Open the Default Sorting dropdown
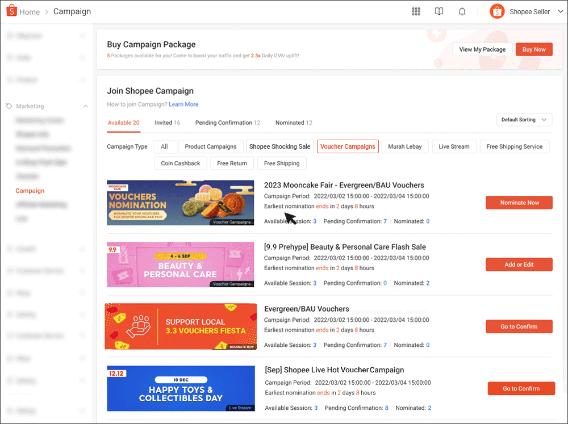This screenshot has width=568, height=424. coord(524,120)
